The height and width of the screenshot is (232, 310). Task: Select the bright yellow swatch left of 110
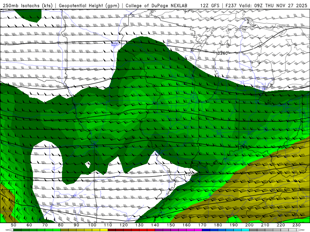point(104,230)
